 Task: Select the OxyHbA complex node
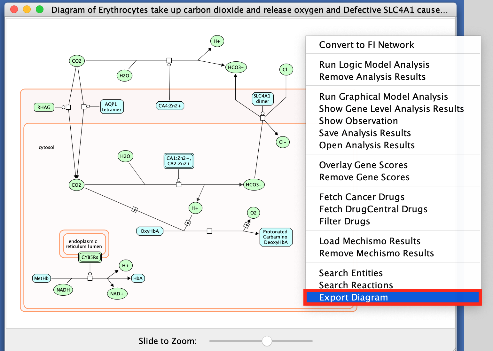150,231
